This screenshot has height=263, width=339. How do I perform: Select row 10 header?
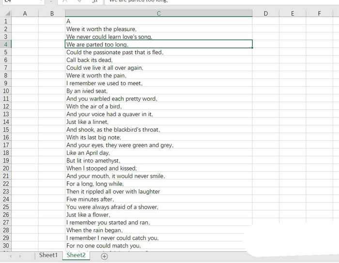point(6,91)
